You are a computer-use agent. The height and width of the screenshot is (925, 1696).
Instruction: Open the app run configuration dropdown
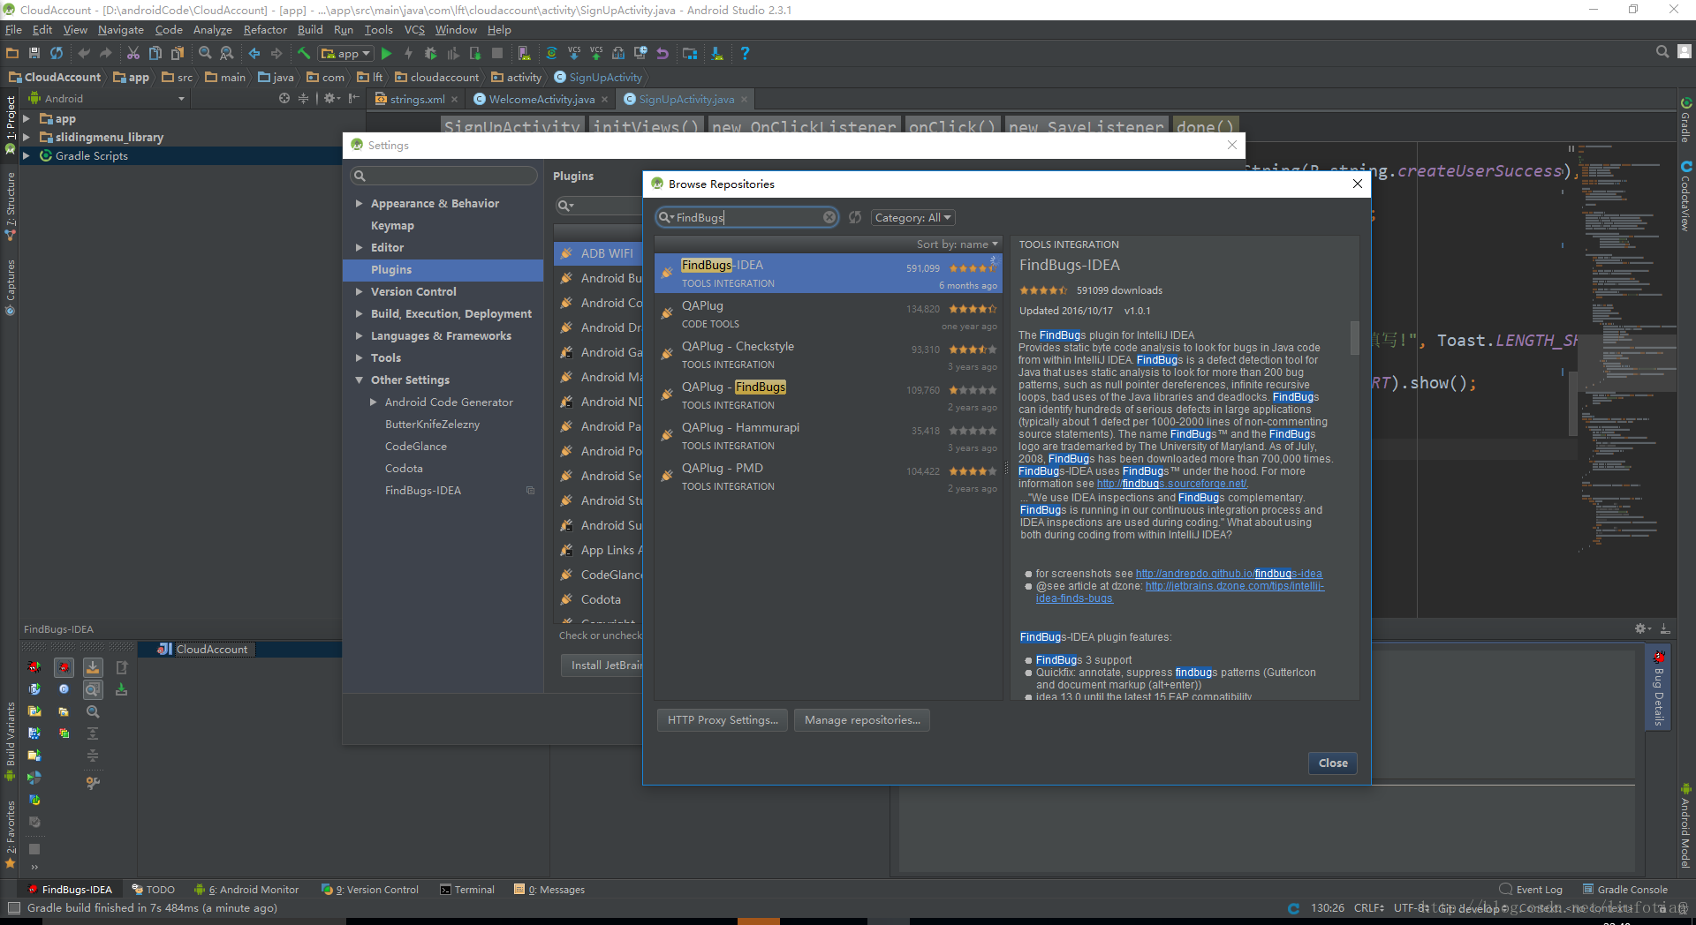(346, 54)
